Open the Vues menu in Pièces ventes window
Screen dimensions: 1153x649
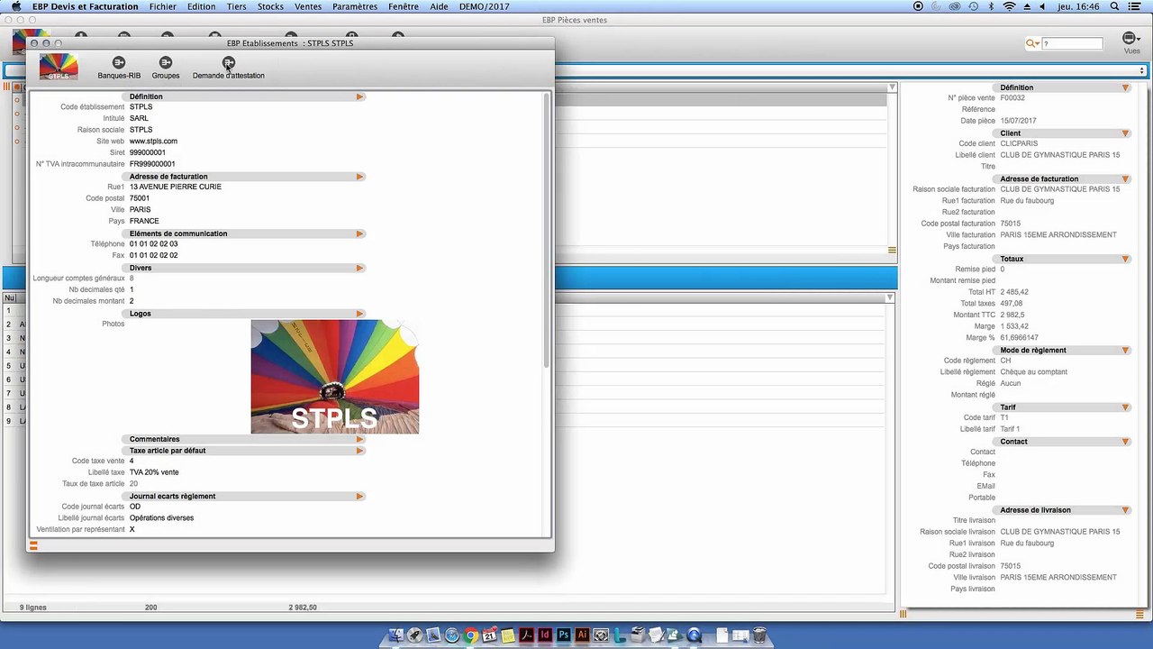pyautogui.click(x=1131, y=42)
